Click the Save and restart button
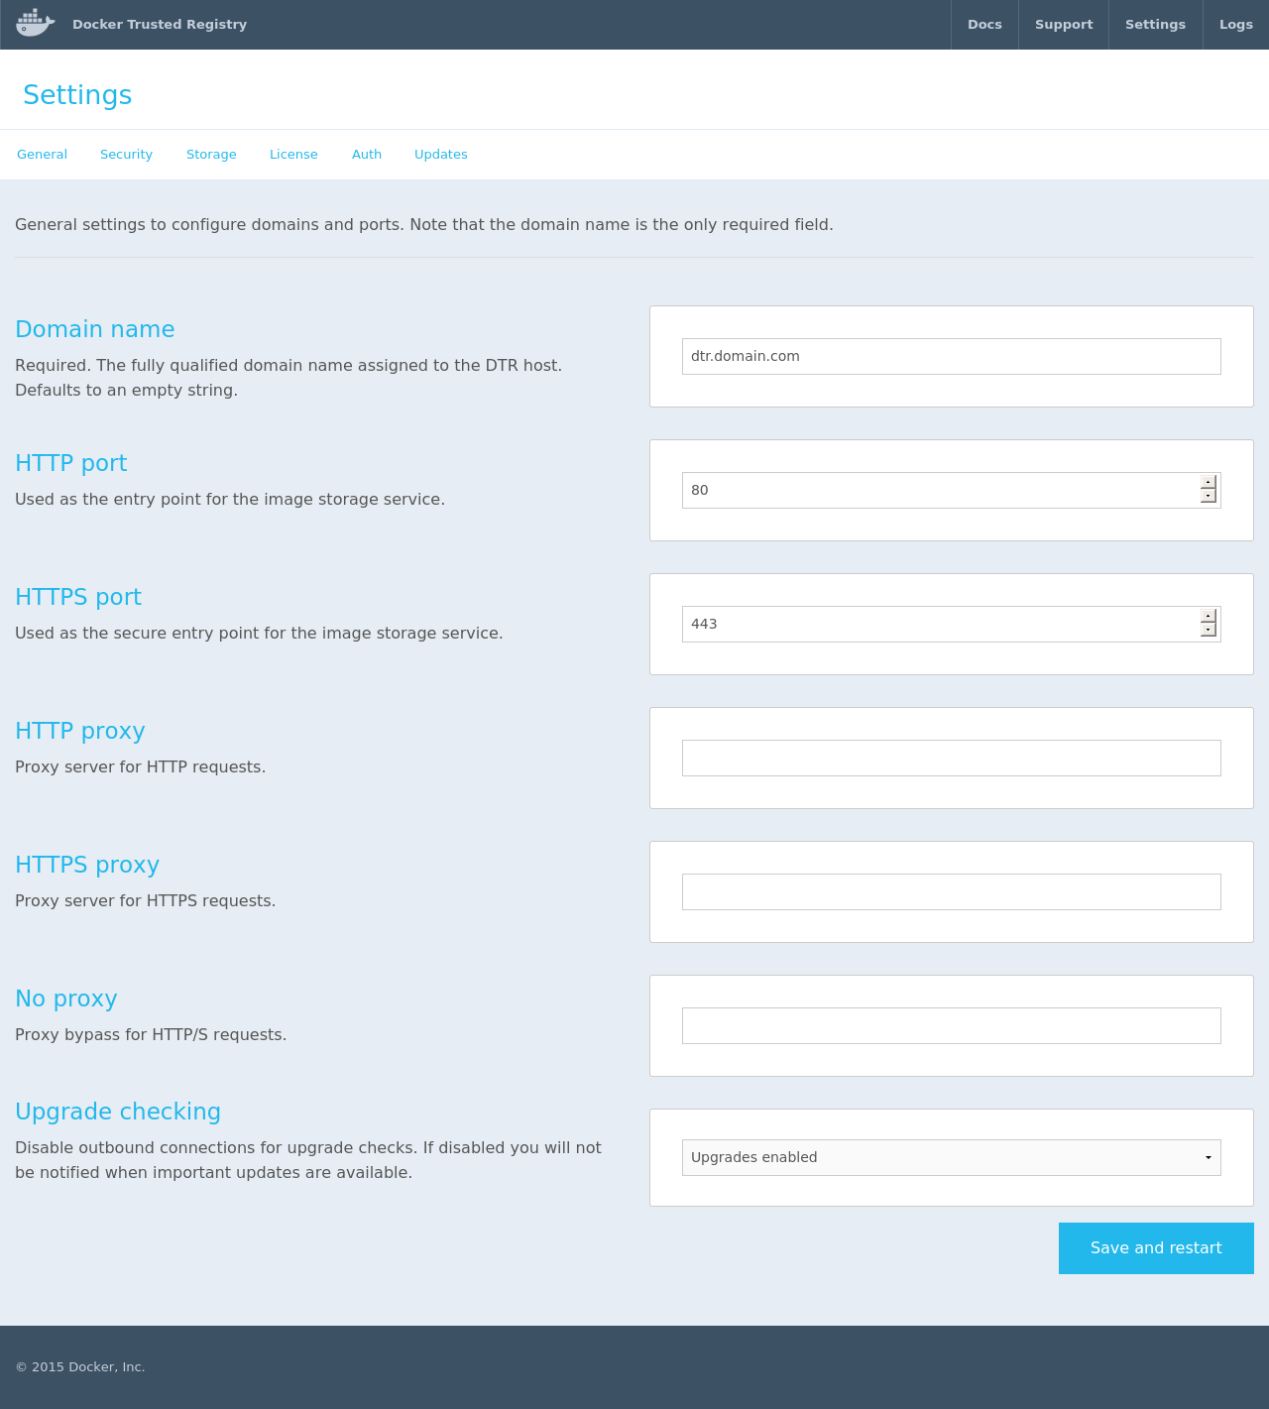Screen dimensions: 1269x1409 tap(1156, 1248)
